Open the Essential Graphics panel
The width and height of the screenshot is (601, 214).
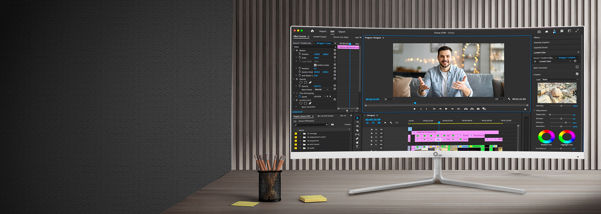[542, 43]
